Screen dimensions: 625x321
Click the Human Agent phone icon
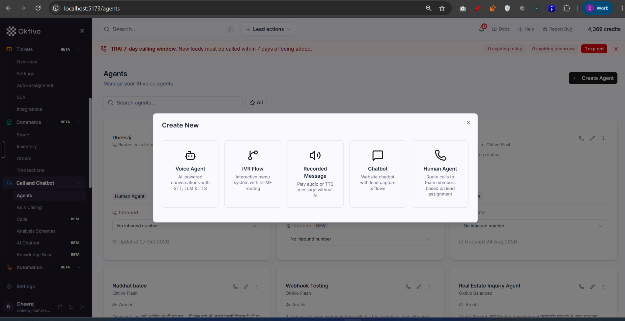tap(440, 155)
